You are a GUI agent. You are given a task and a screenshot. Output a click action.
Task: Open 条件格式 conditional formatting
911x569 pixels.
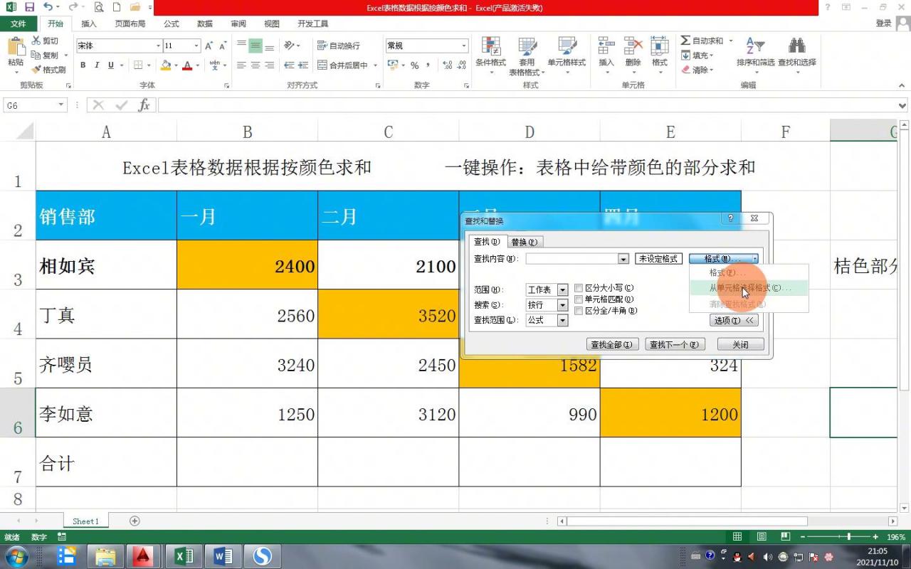(x=490, y=53)
